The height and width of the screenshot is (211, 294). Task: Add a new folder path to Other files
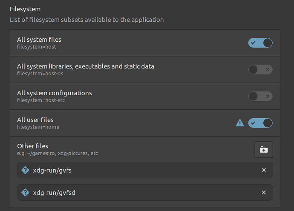coord(264,150)
